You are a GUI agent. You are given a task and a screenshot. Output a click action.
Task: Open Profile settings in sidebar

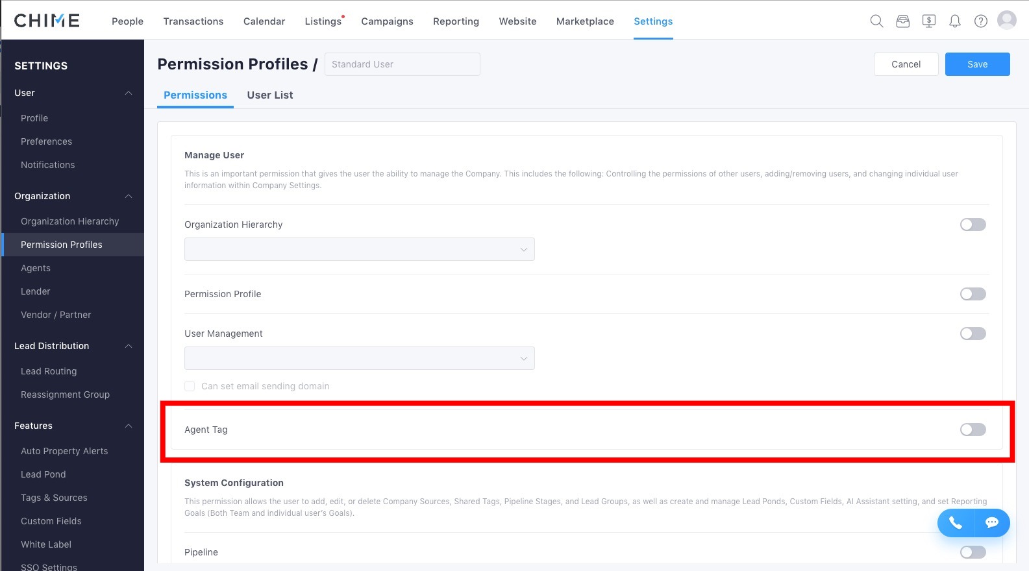pyautogui.click(x=34, y=118)
